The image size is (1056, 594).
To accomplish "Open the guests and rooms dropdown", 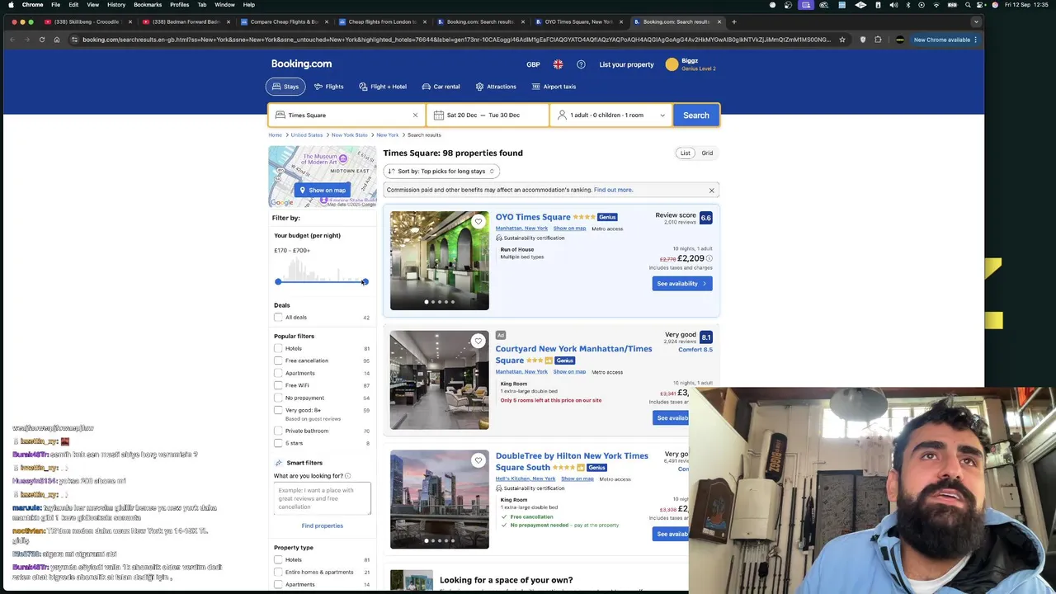I will 611,115.
